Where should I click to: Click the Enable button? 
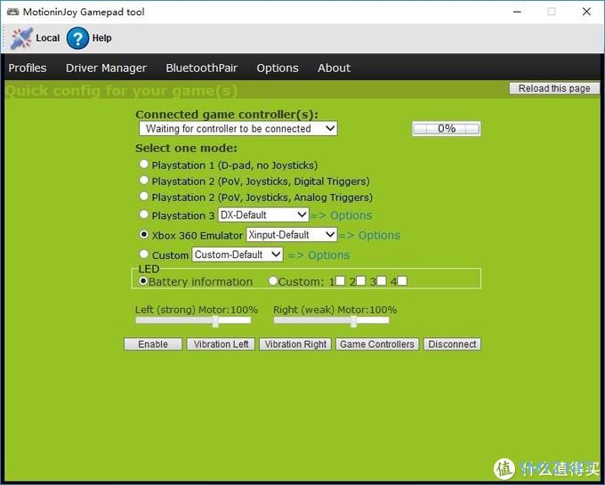tap(153, 344)
